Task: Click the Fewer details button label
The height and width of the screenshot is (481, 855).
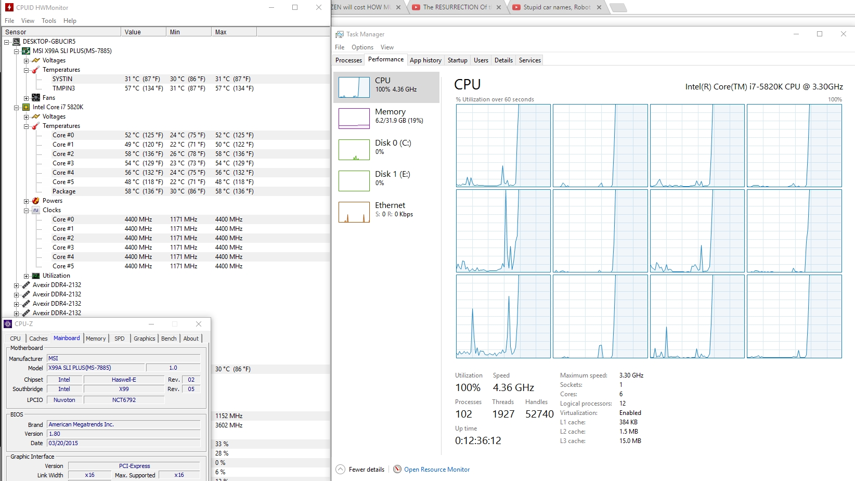Action: pyautogui.click(x=367, y=470)
